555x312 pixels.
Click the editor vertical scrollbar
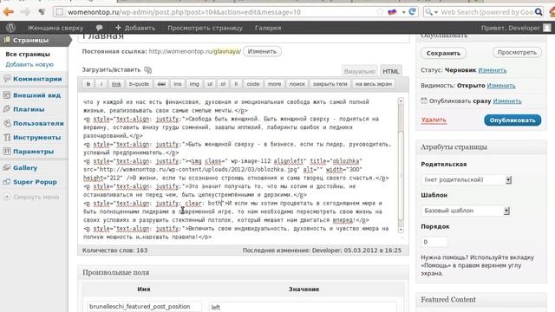click(x=401, y=166)
